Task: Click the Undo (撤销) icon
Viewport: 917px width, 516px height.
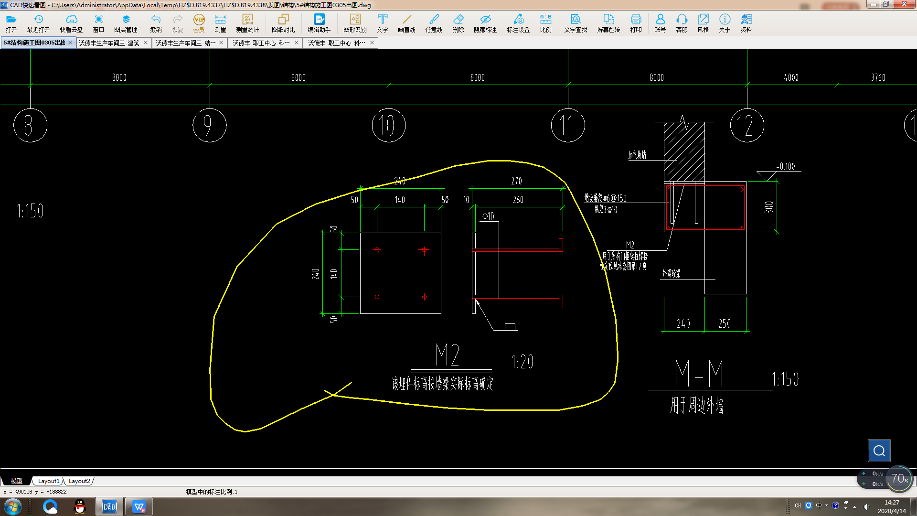Action: point(156,23)
